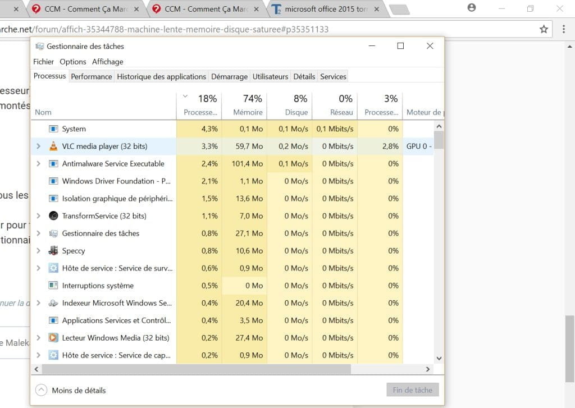Sort by the Disque 8% column
This screenshot has height=408, width=575.
290,105
